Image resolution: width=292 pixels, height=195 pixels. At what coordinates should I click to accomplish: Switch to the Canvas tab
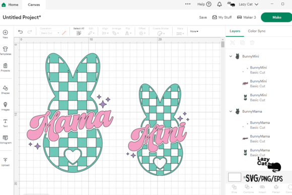[x=34, y=5]
